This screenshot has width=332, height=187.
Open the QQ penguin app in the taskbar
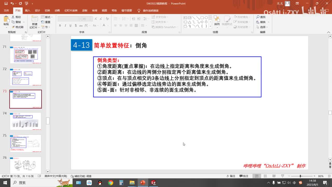pyautogui.click(x=100, y=183)
